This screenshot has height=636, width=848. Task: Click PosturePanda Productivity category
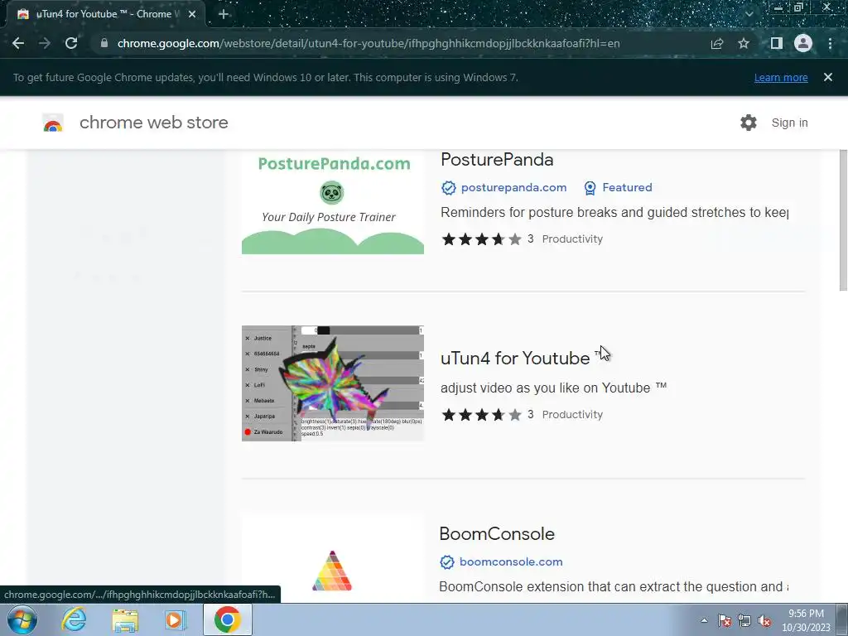coord(572,239)
